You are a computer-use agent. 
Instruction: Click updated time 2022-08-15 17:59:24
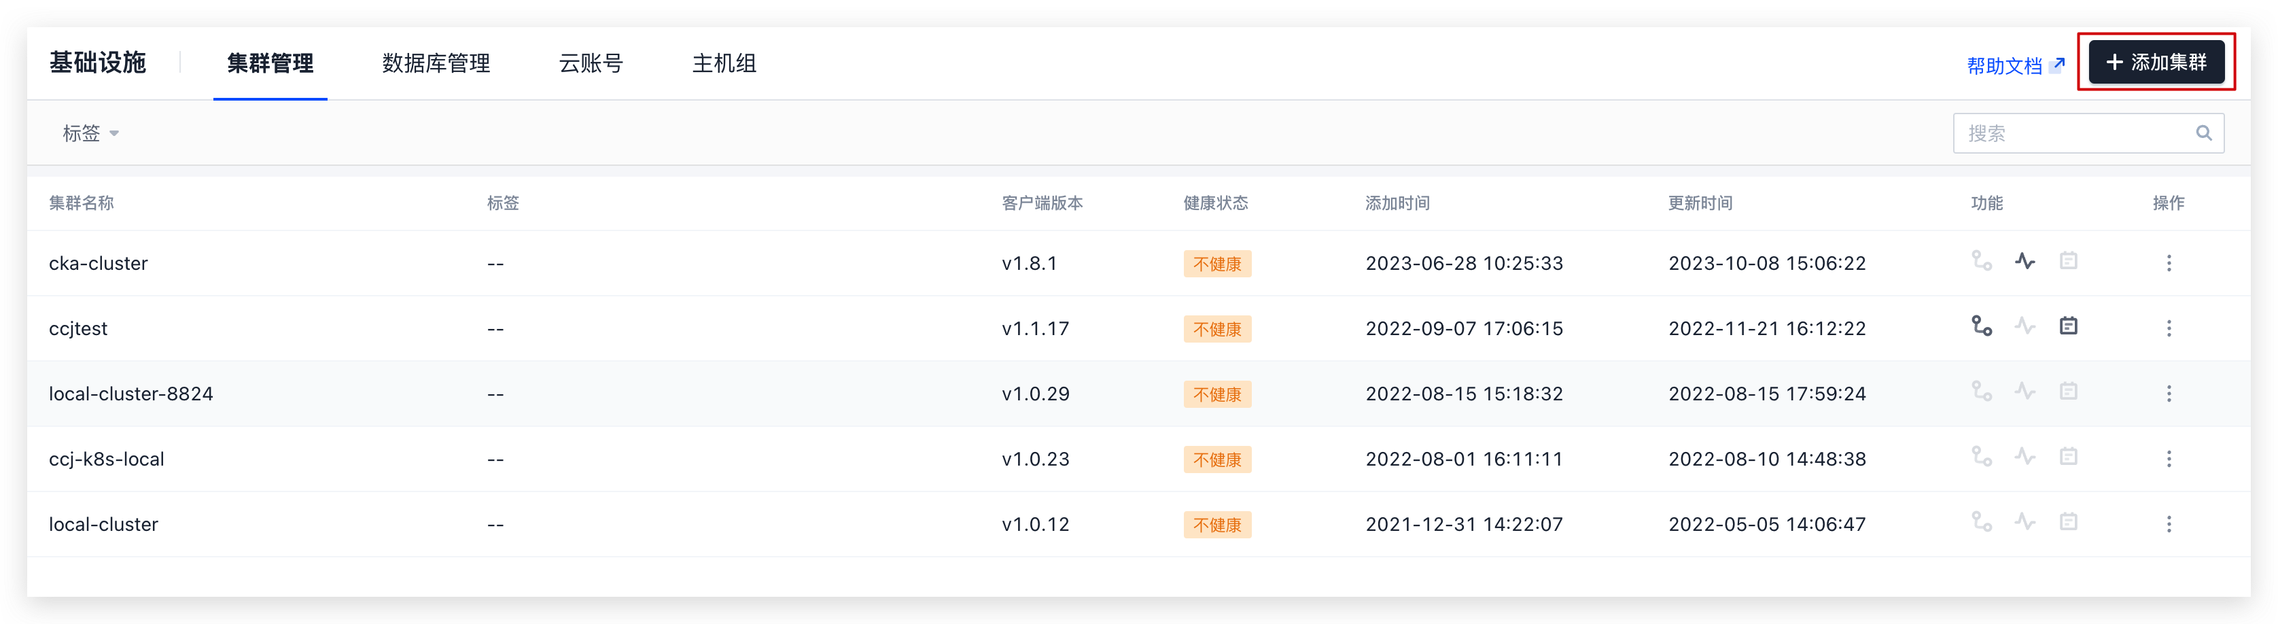tap(1766, 393)
